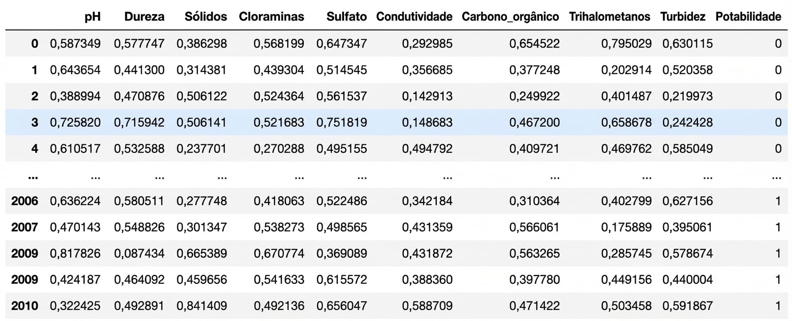Select row index 3 in highlighted row
The height and width of the screenshot is (321, 792).
pyautogui.click(x=34, y=122)
